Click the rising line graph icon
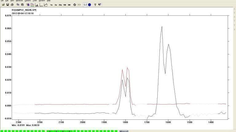236x132 pixels. click(46, 5)
